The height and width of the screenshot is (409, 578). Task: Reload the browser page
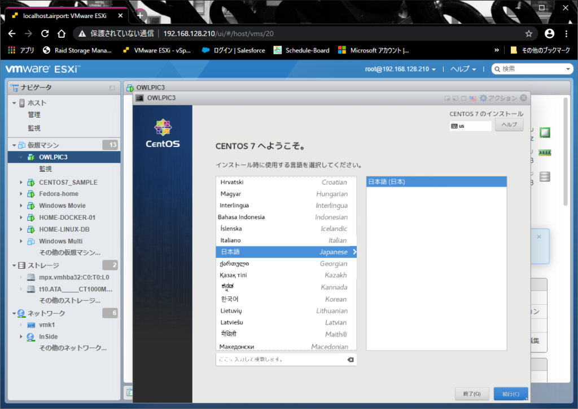[x=45, y=34]
